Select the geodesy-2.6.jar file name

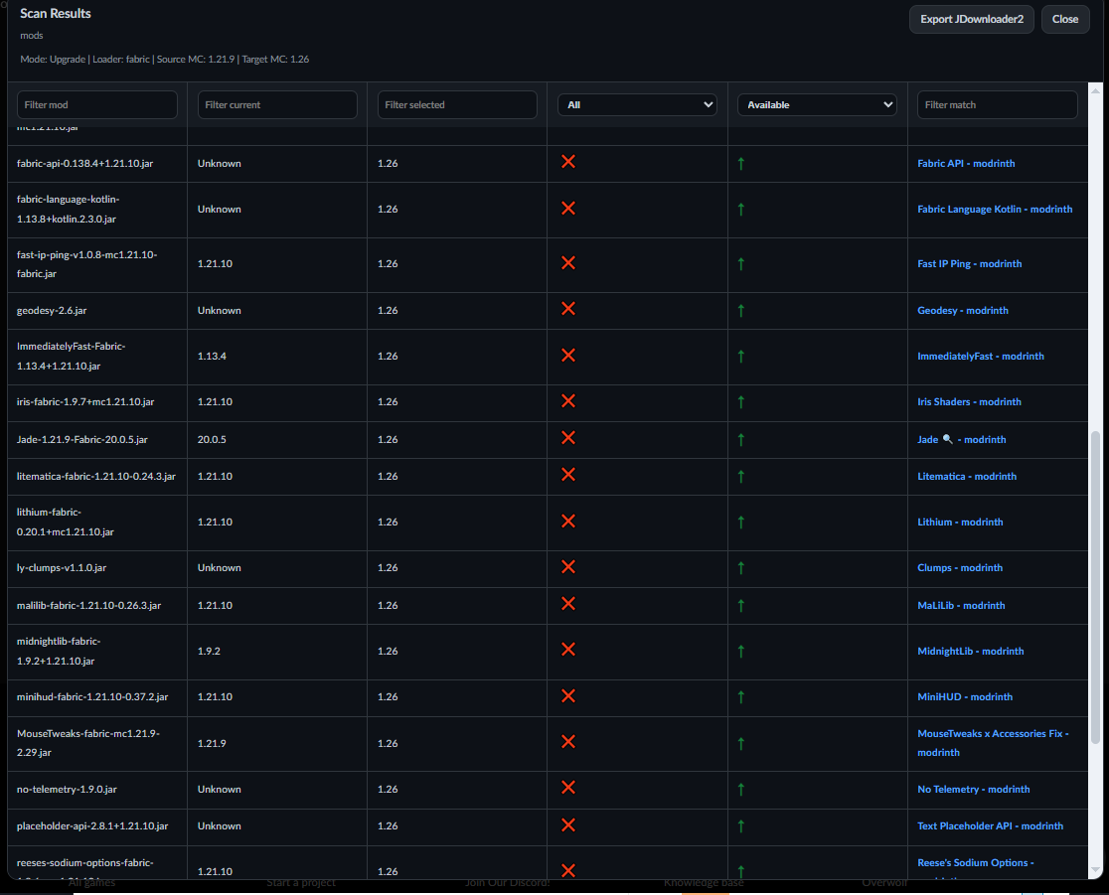[52, 310]
